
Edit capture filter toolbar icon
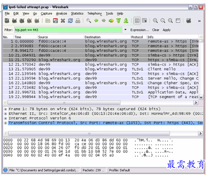(188, 21)
